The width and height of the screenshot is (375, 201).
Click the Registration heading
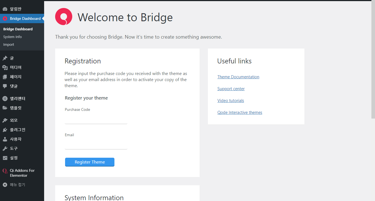coord(83,61)
